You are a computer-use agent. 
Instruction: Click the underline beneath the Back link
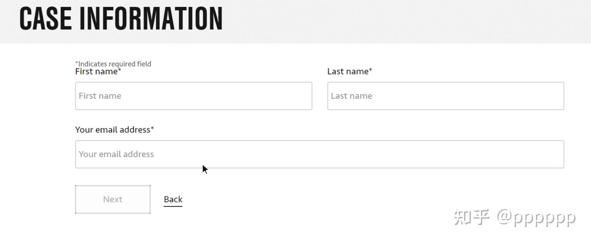[x=173, y=206]
